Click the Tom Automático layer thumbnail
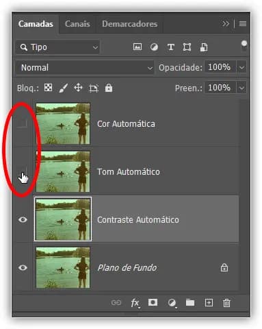This screenshot has width=262, height=329. click(x=63, y=171)
